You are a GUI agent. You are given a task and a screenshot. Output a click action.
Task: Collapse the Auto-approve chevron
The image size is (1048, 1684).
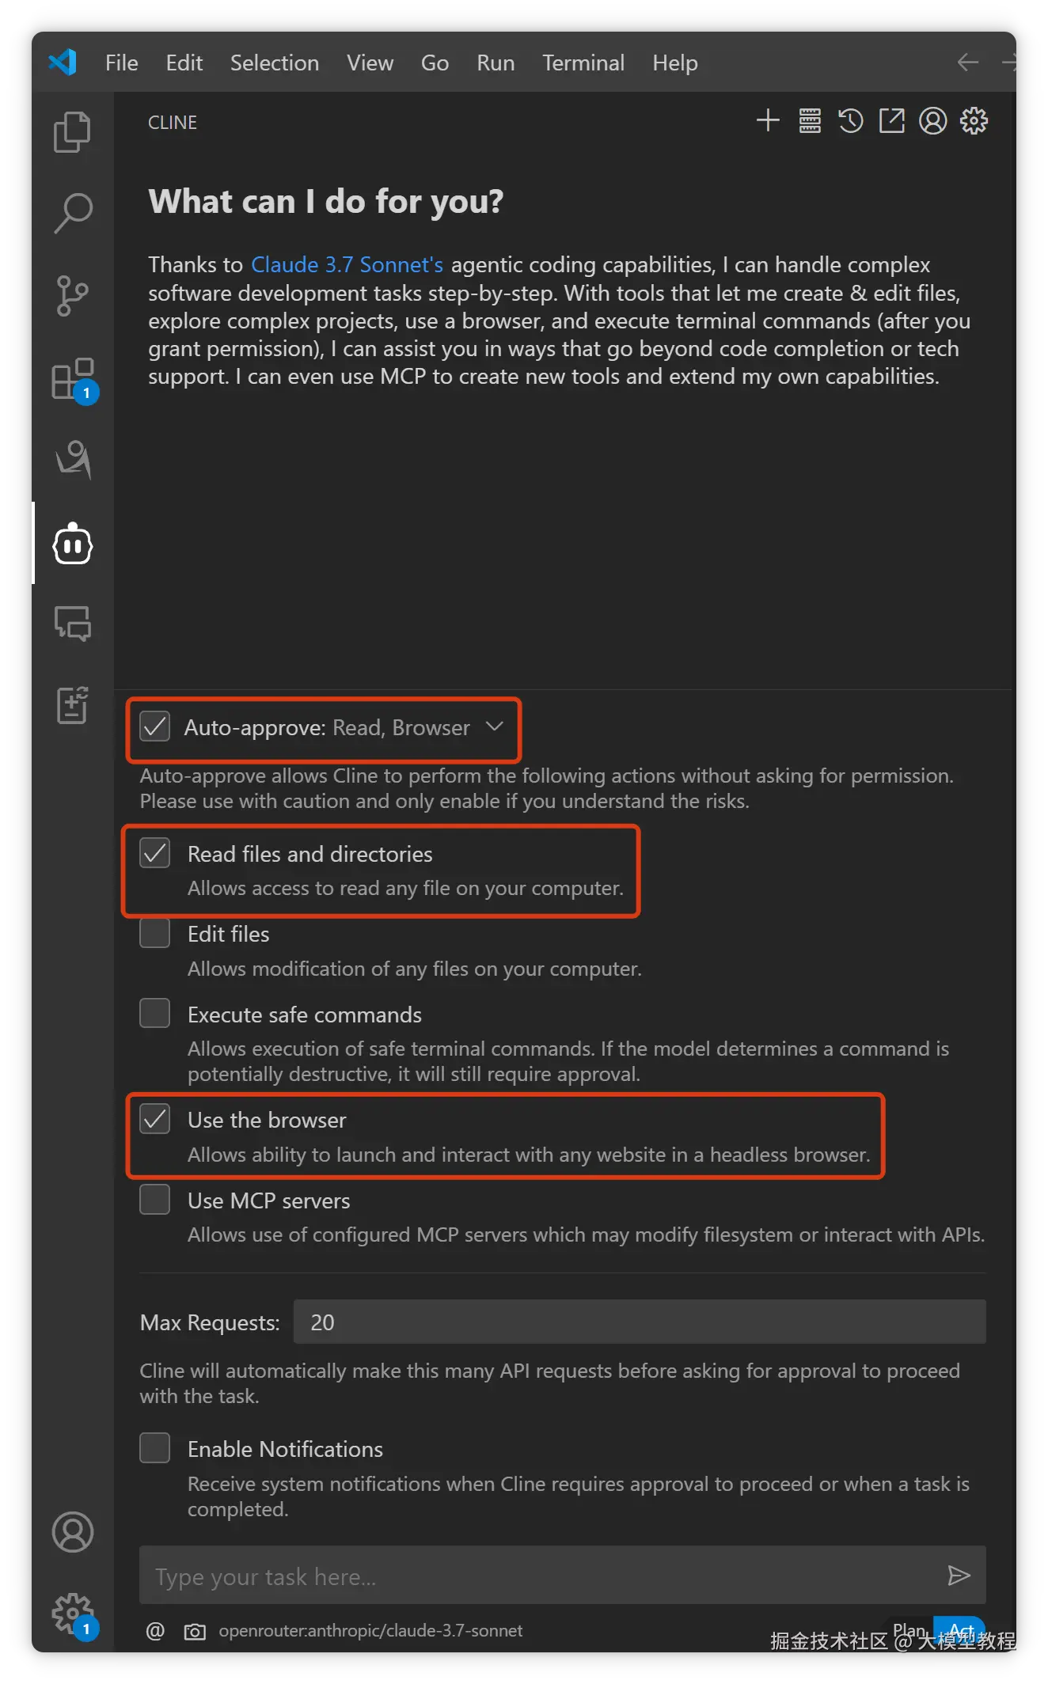point(495,726)
